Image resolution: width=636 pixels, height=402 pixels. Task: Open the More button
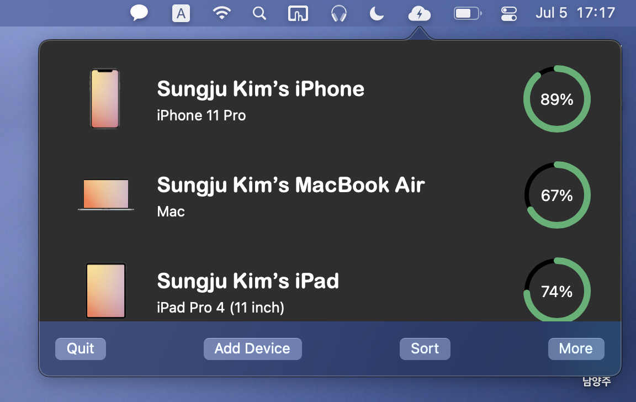(576, 349)
